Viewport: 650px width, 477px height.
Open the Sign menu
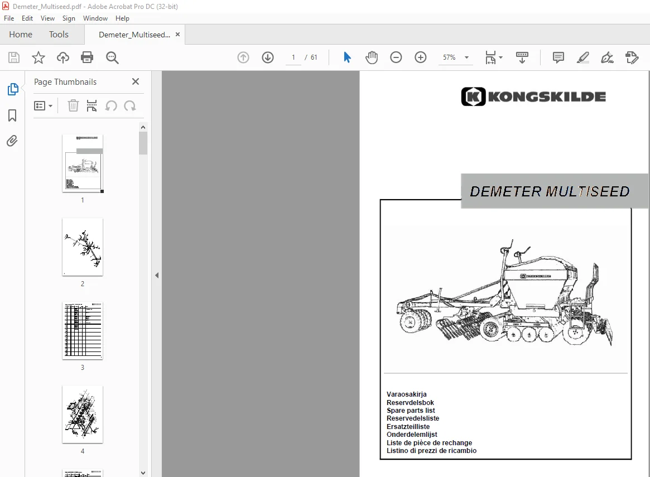pos(69,18)
